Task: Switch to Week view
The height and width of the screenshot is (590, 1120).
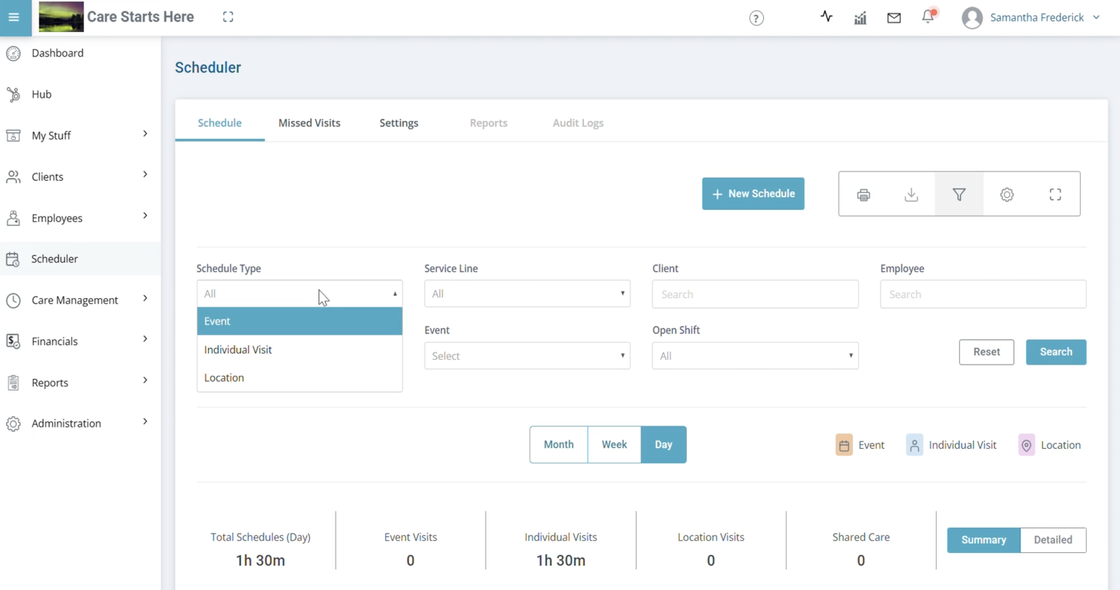Action: tap(614, 444)
